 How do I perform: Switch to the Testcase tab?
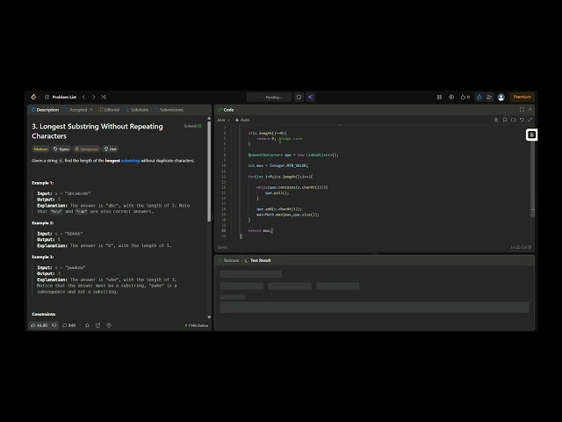228,260
